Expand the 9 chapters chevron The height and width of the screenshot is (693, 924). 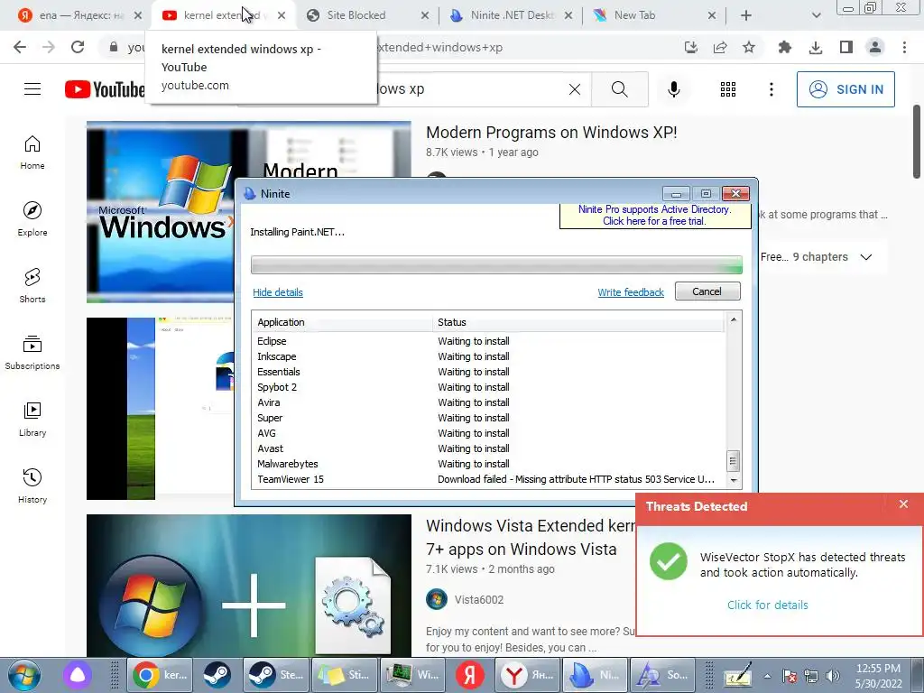click(x=865, y=257)
